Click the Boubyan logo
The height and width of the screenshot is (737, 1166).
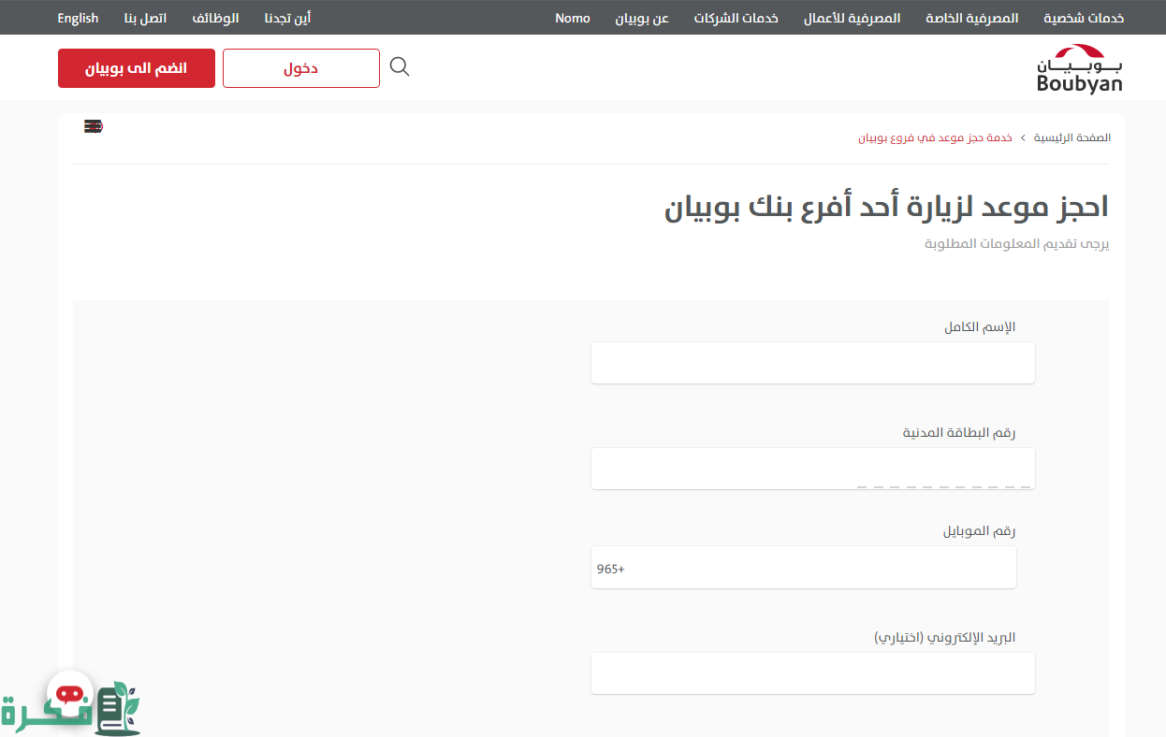click(1079, 68)
